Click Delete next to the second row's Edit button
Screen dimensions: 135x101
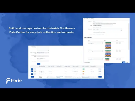35,71
